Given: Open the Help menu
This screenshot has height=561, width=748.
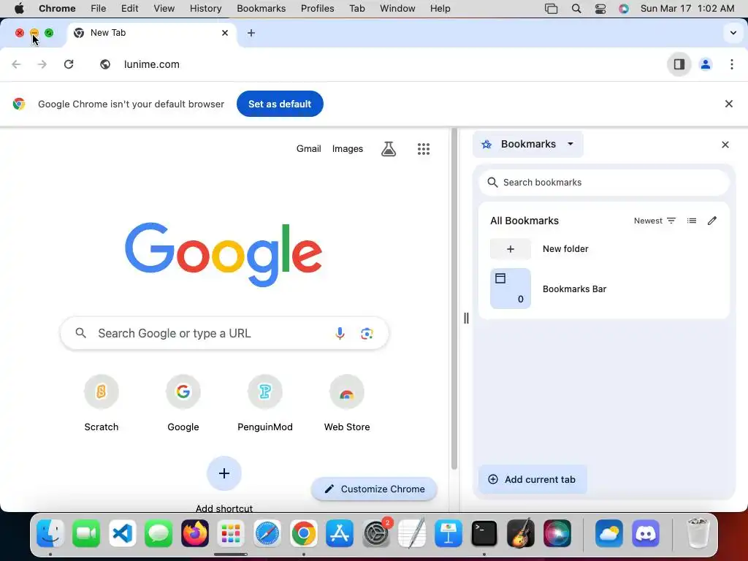Looking at the screenshot, I should coord(440,8).
